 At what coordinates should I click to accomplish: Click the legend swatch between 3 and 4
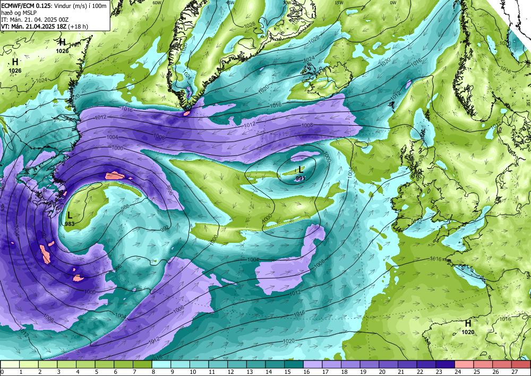tap(67, 364)
